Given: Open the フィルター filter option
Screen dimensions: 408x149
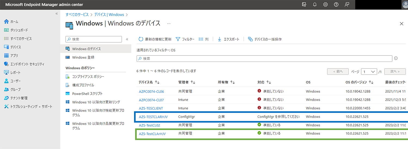Looking at the screenshot, I should (x=185, y=39).
